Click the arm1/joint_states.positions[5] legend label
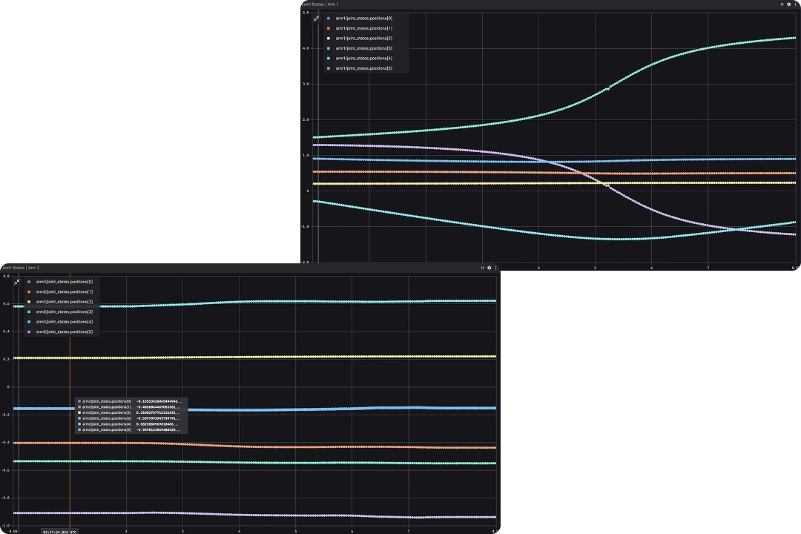Screen dimensions: 801x534 click(363, 68)
